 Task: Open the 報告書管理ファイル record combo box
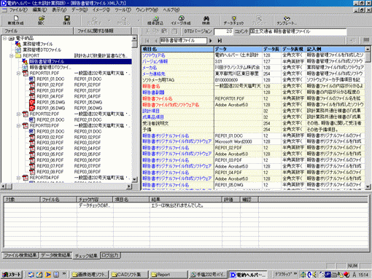pos(183,41)
